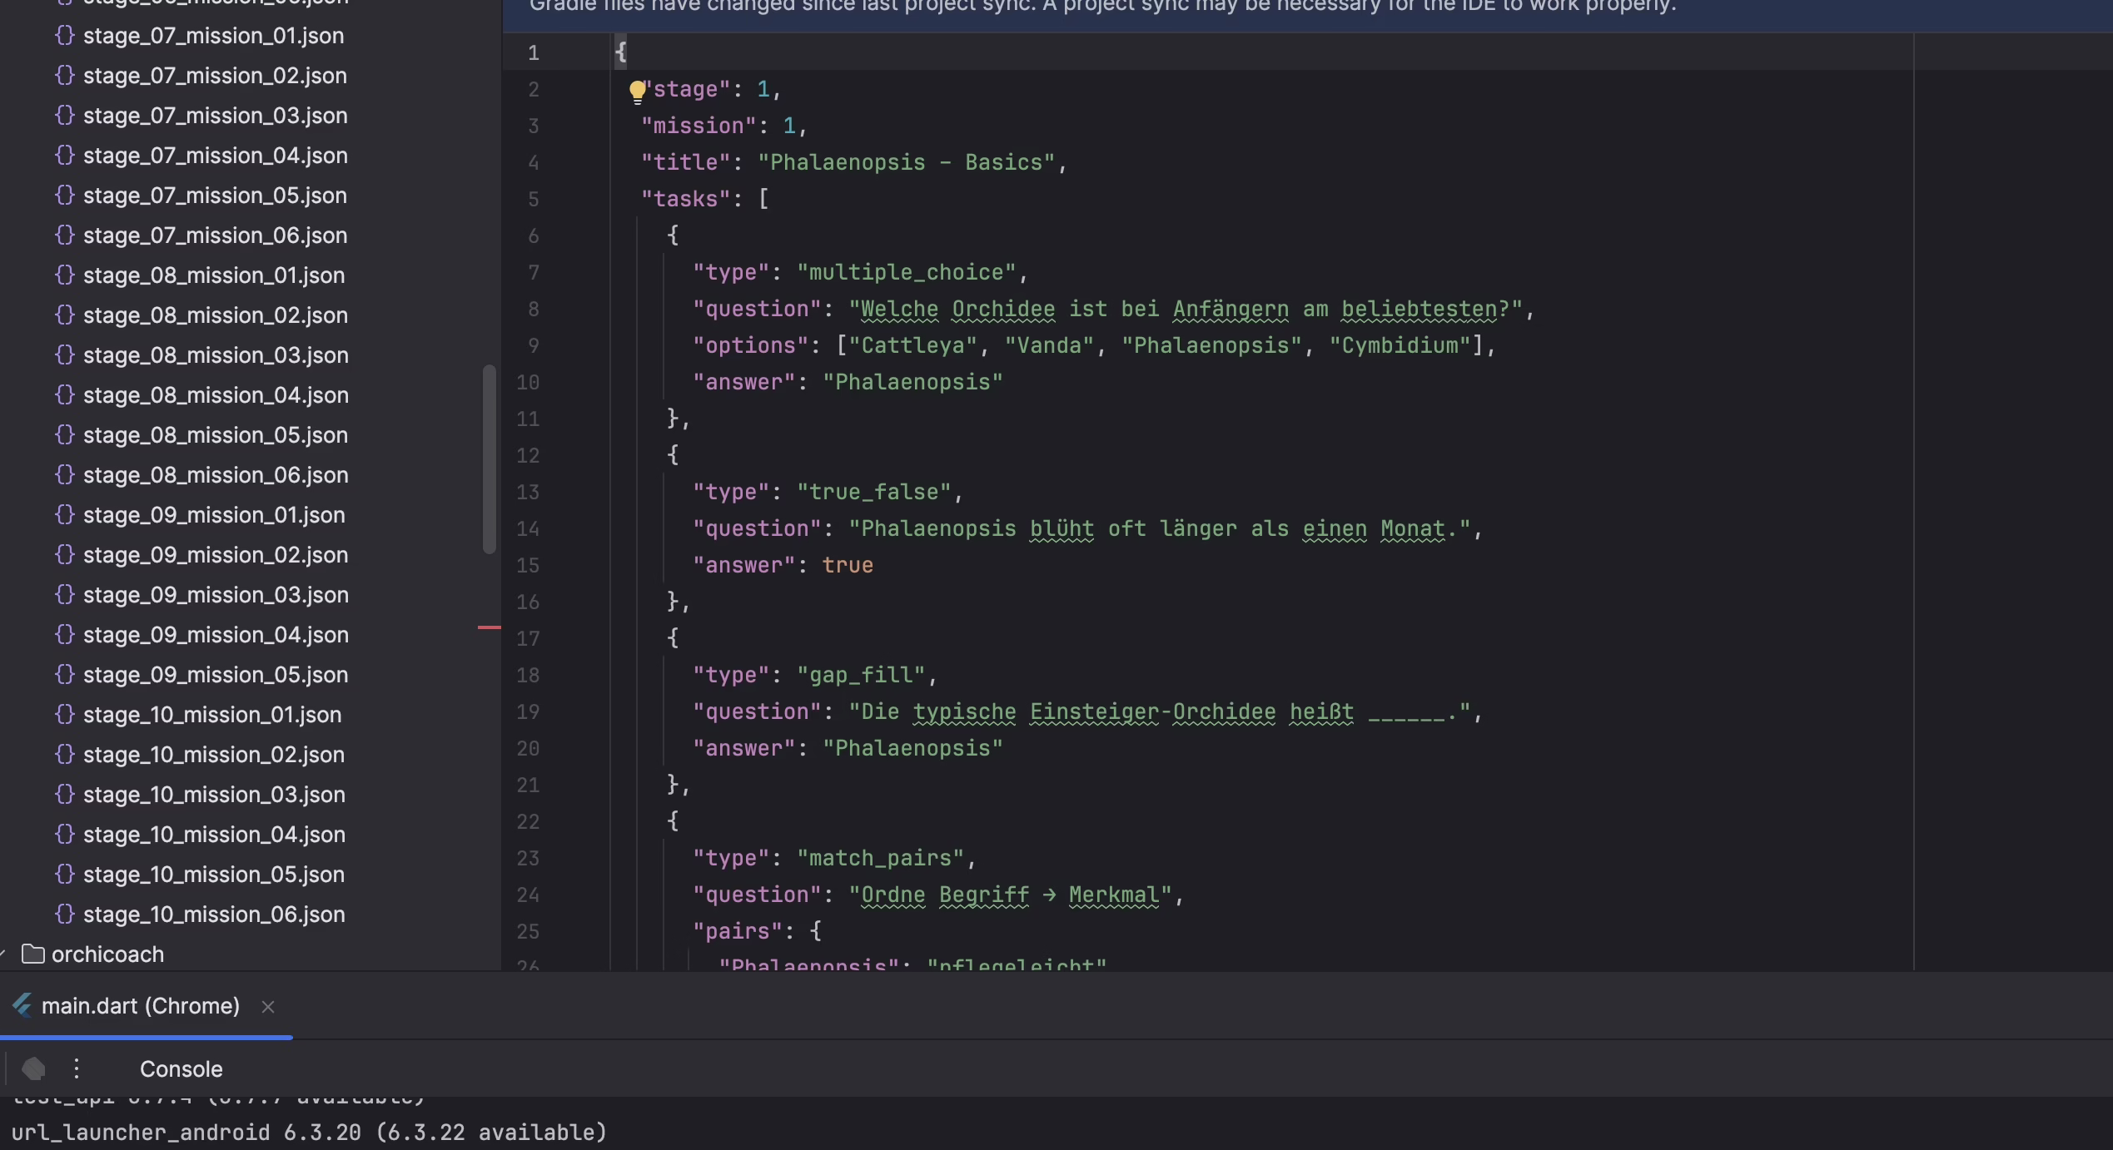The width and height of the screenshot is (2113, 1150).
Task: Click the app icon left of the kebab menu
Action: click(34, 1069)
